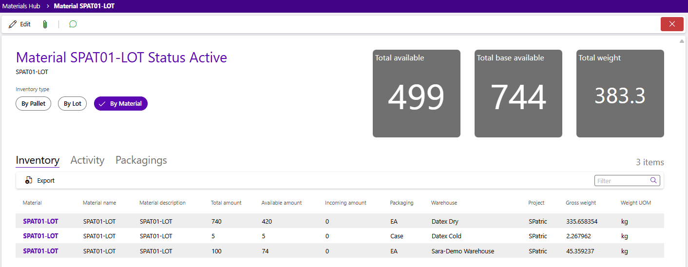Select By Pallet inventory type
Image resolution: width=688 pixels, height=267 pixels.
click(x=33, y=104)
